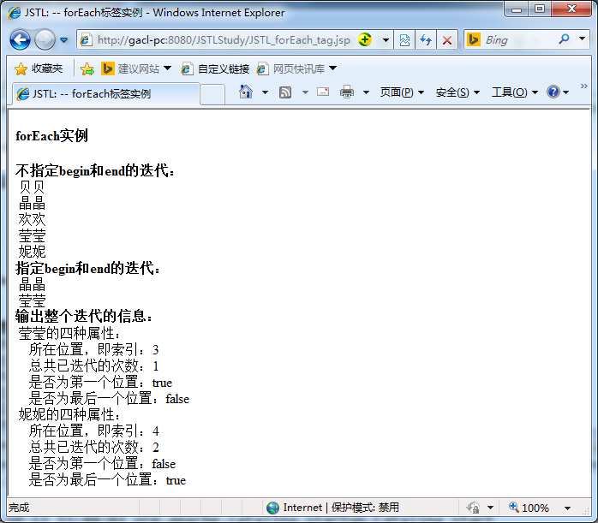Expand the print options dropdown arrow

pyautogui.click(x=366, y=92)
